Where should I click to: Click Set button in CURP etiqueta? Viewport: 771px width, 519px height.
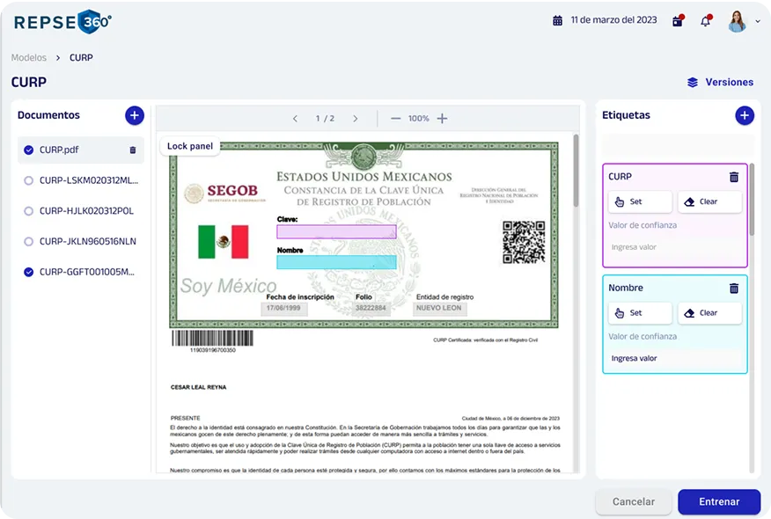pos(640,201)
